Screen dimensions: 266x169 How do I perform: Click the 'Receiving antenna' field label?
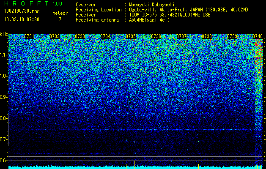point(97,20)
